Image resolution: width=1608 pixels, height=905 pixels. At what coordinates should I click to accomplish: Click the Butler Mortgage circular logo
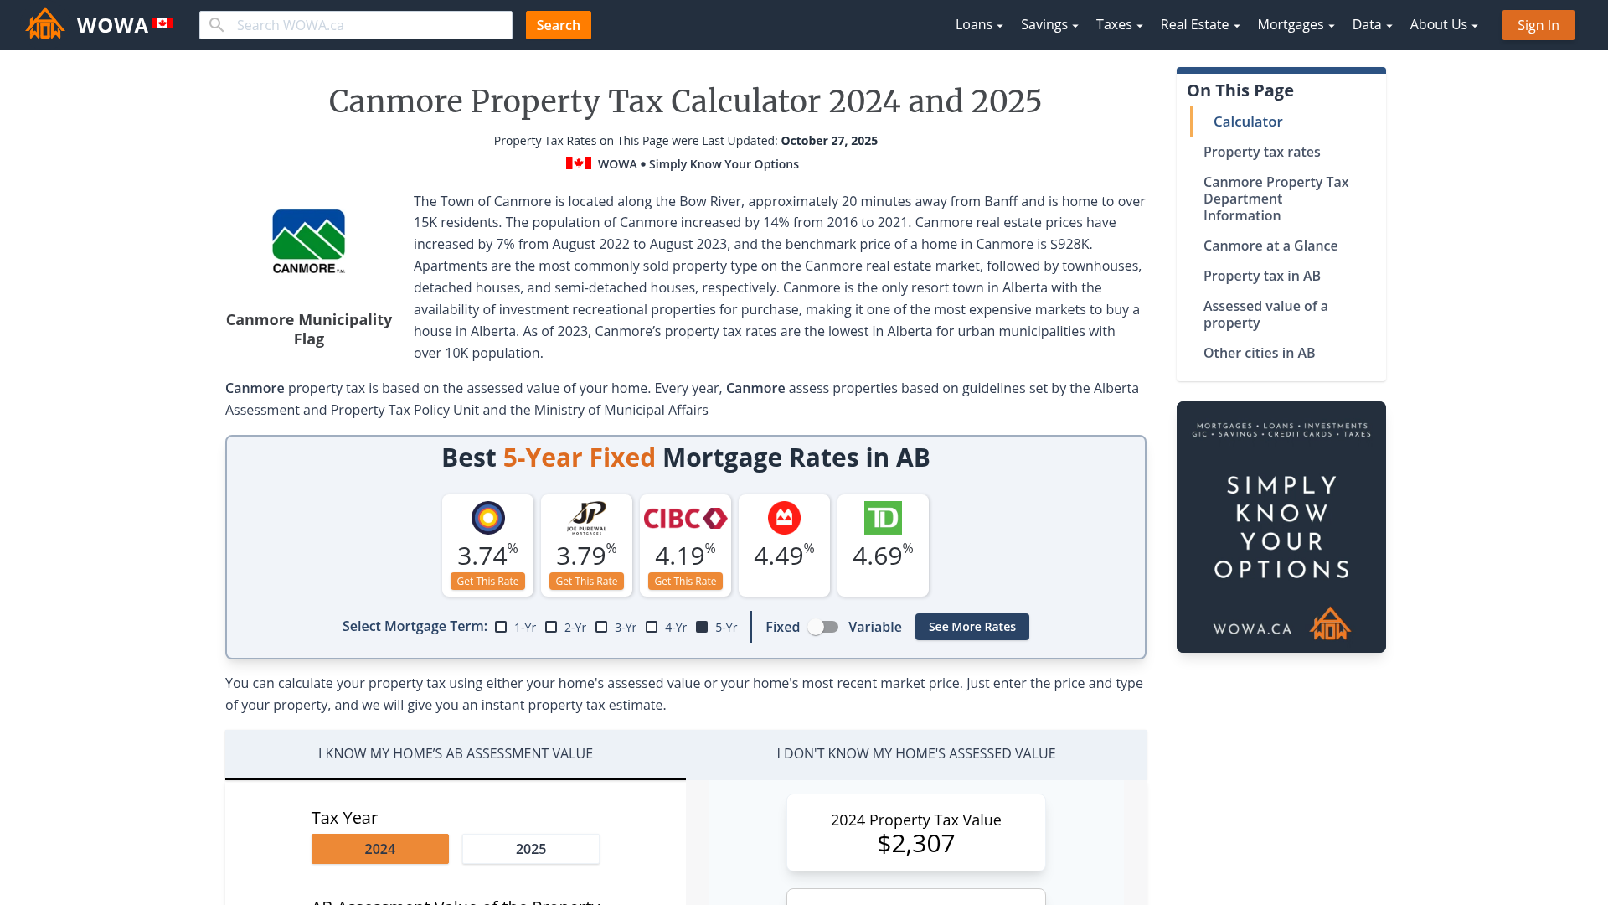487,518
